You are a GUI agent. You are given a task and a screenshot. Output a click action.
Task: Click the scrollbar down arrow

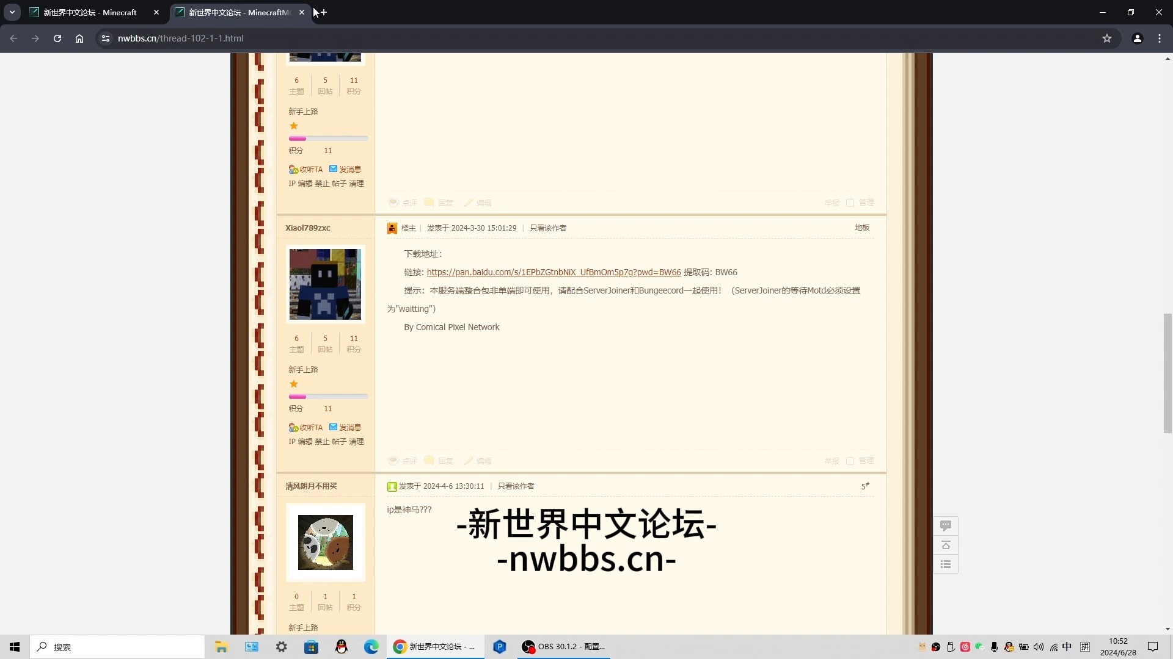pyautogui.click(x=1168, y=629)
